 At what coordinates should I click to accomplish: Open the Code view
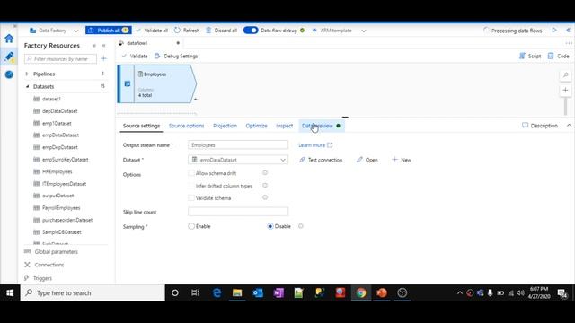coord(559,56)
